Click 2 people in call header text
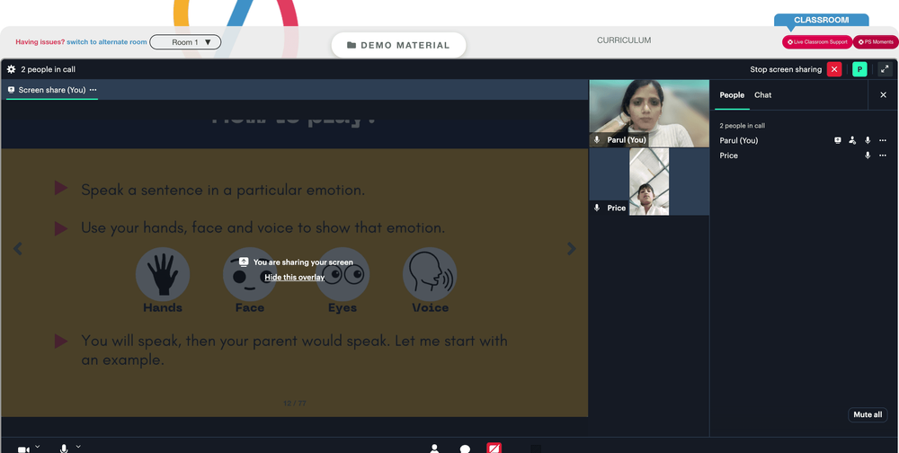 (x=49, y=69)
